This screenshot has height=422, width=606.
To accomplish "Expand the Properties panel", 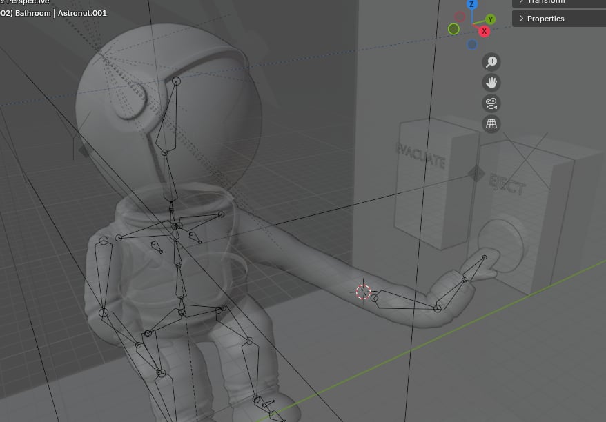I will pos(545,19).
